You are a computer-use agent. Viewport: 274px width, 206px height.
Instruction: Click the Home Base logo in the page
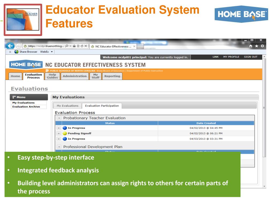pos(26,65)
